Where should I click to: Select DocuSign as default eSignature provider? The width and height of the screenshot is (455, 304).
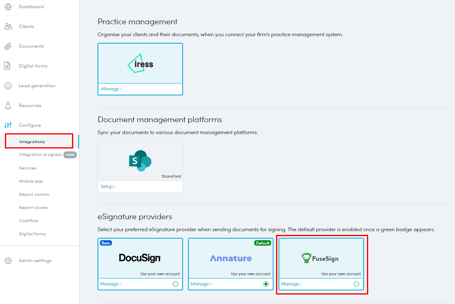(175, 284)
